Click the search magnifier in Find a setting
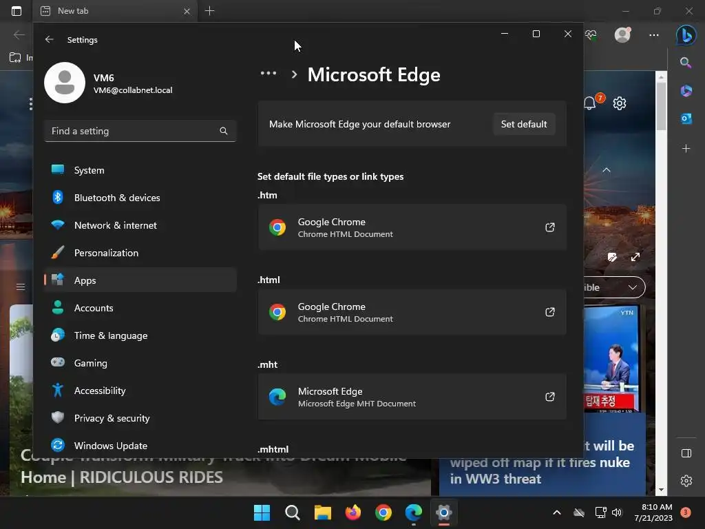705x529 pixels. pos(224,131)
